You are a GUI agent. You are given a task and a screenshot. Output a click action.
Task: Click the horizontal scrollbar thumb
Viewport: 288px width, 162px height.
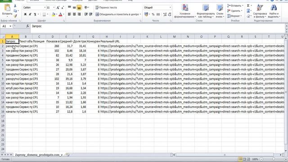coord(225,155)
